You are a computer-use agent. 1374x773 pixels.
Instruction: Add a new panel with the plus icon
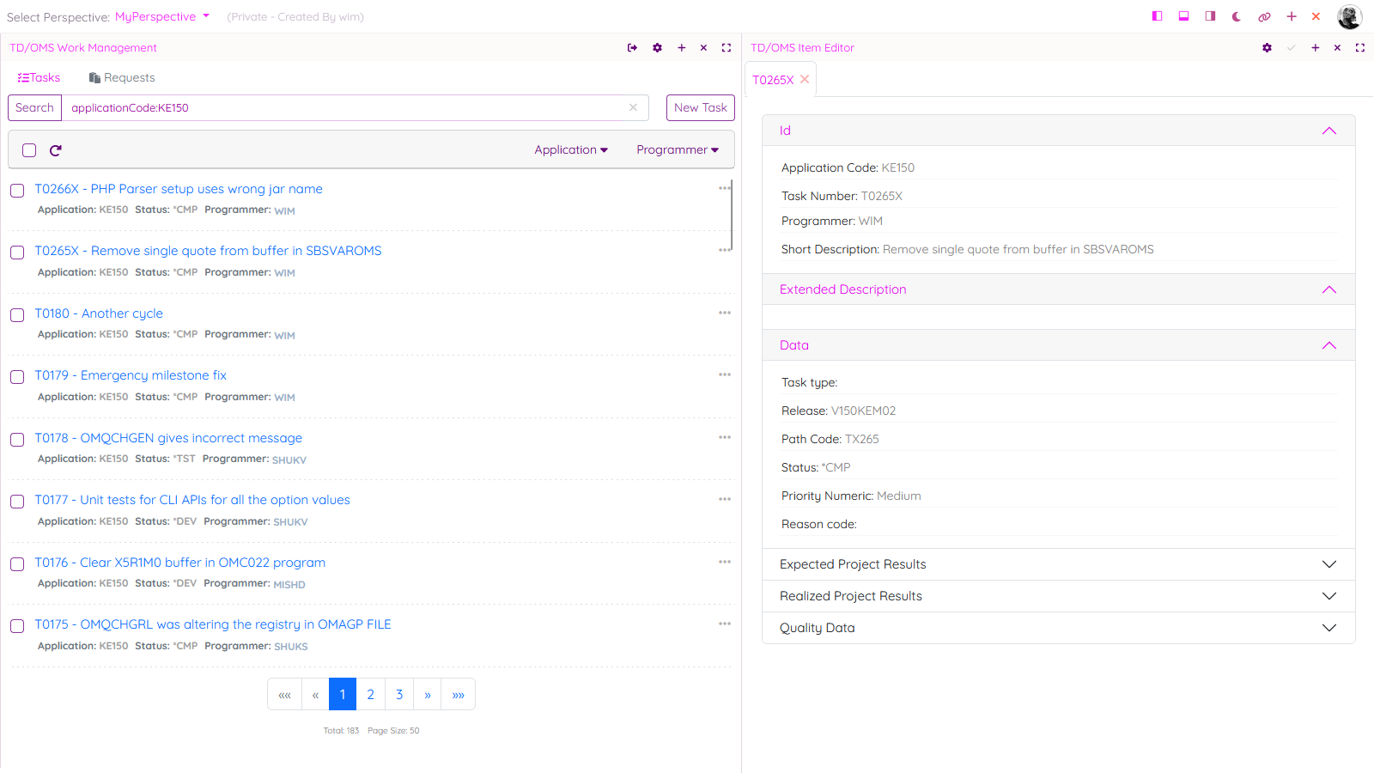[x=1291, y=15]
